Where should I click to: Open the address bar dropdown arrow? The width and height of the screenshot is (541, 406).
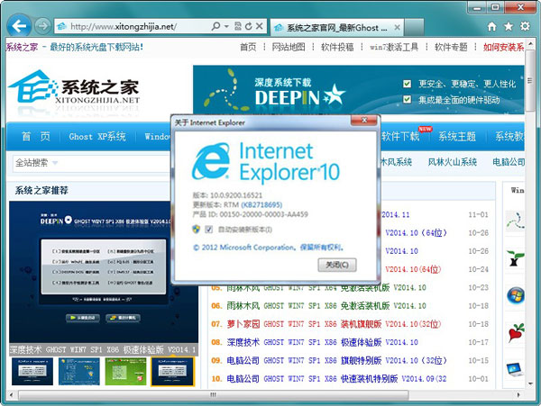pos(226,26)
